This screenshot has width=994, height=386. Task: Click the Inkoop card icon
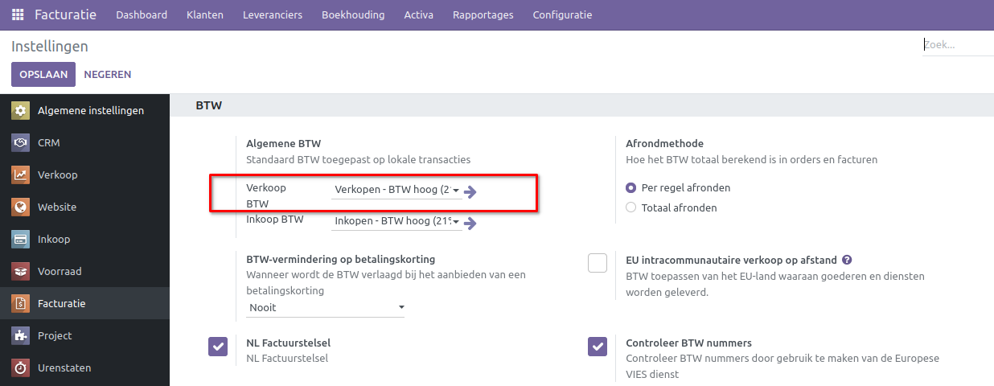(x=21, y=239)
